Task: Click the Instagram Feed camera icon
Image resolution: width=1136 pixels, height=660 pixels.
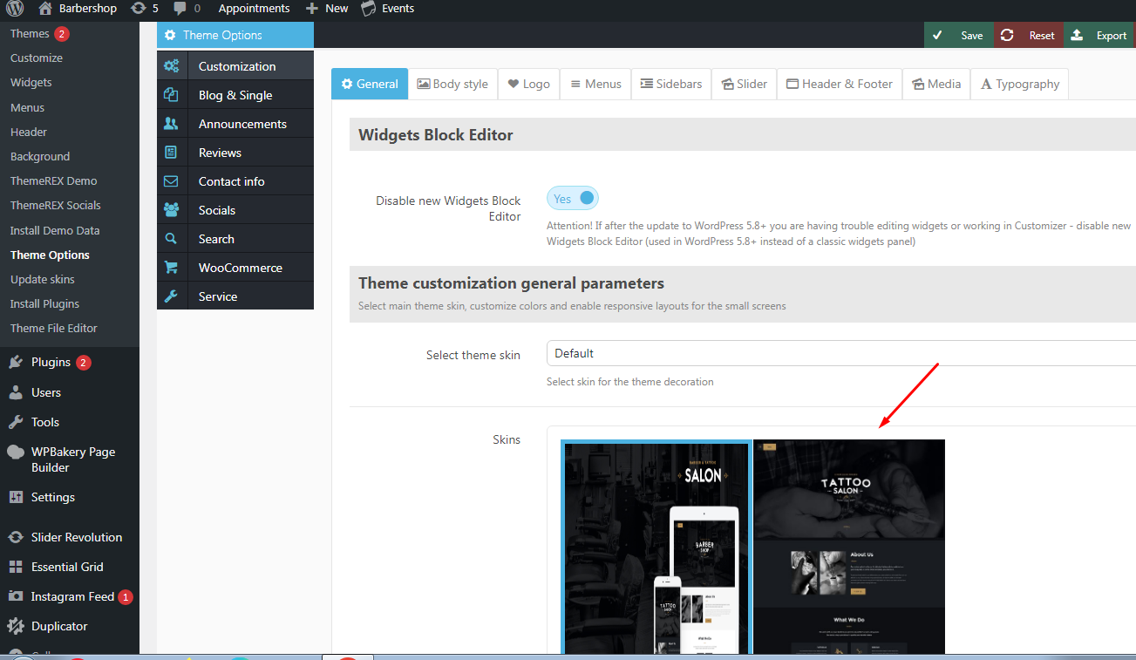Action: click(x=16, y=596)
